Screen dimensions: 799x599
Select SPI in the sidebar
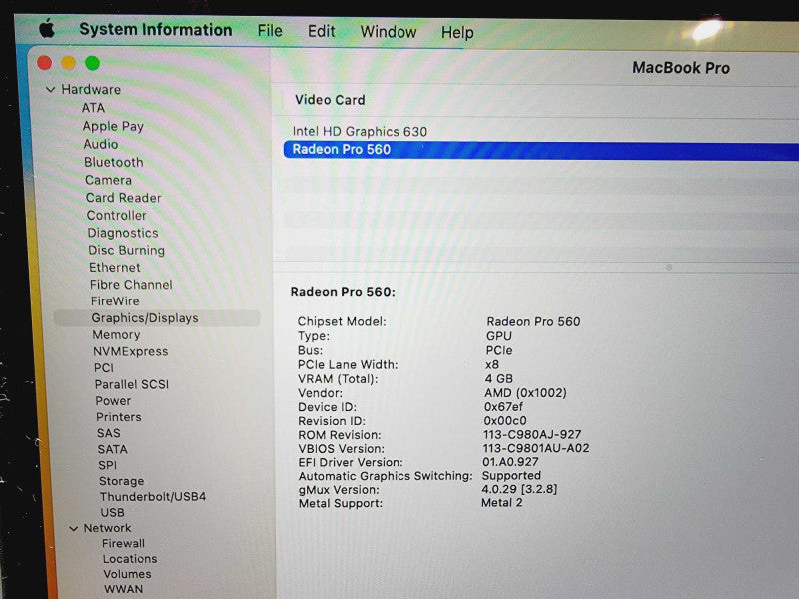pos(108,465)
